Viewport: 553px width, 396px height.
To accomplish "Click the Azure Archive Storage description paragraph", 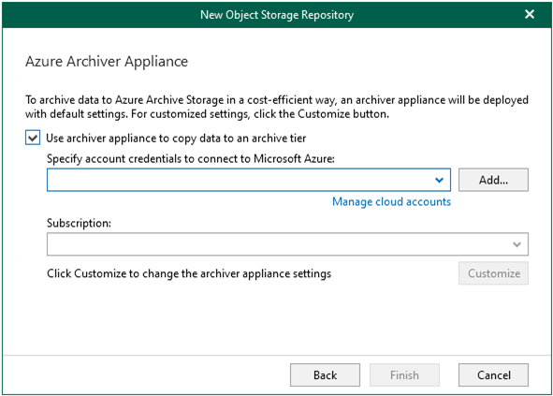I will pyautogui.click(x=277, y=107).
